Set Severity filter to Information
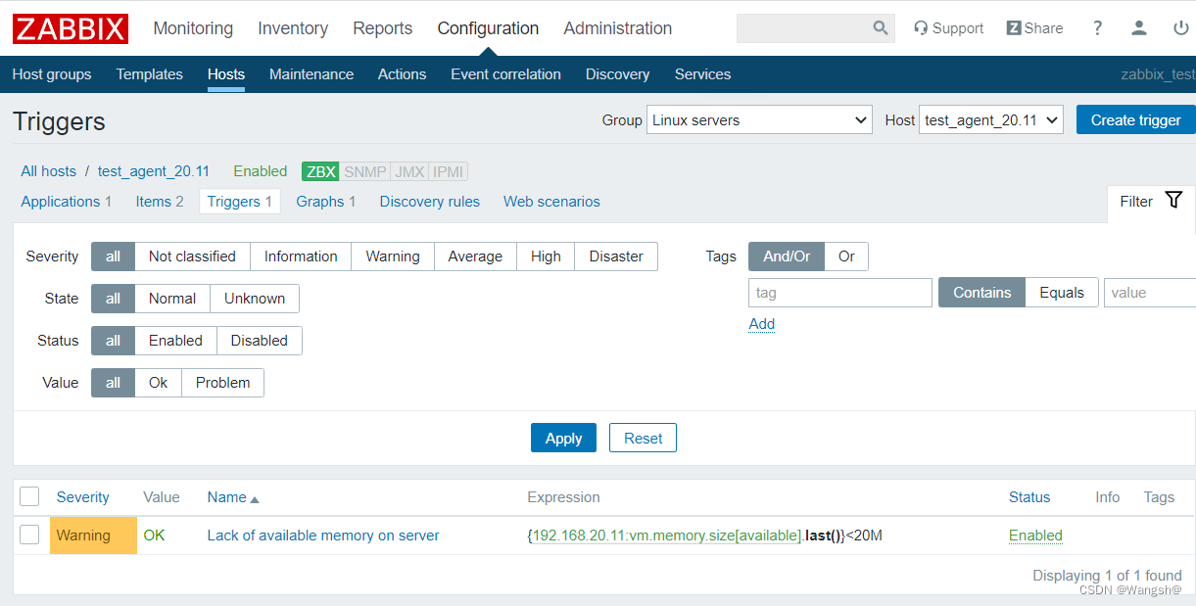The width and height of the screenshot is (1196, 606). tap(301, 256)
